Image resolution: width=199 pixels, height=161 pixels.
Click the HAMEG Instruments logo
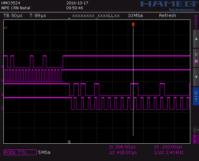pyautogui.click(x=169, y=6)
